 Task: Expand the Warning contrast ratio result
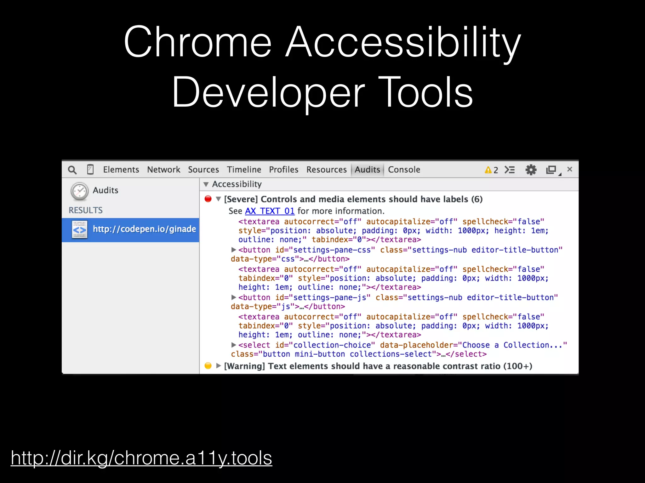pos(218,366)
